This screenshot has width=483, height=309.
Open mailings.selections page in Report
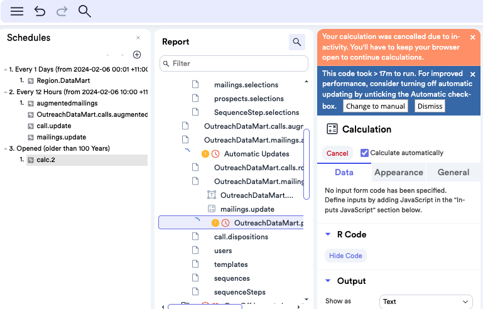tap(246, 85)
